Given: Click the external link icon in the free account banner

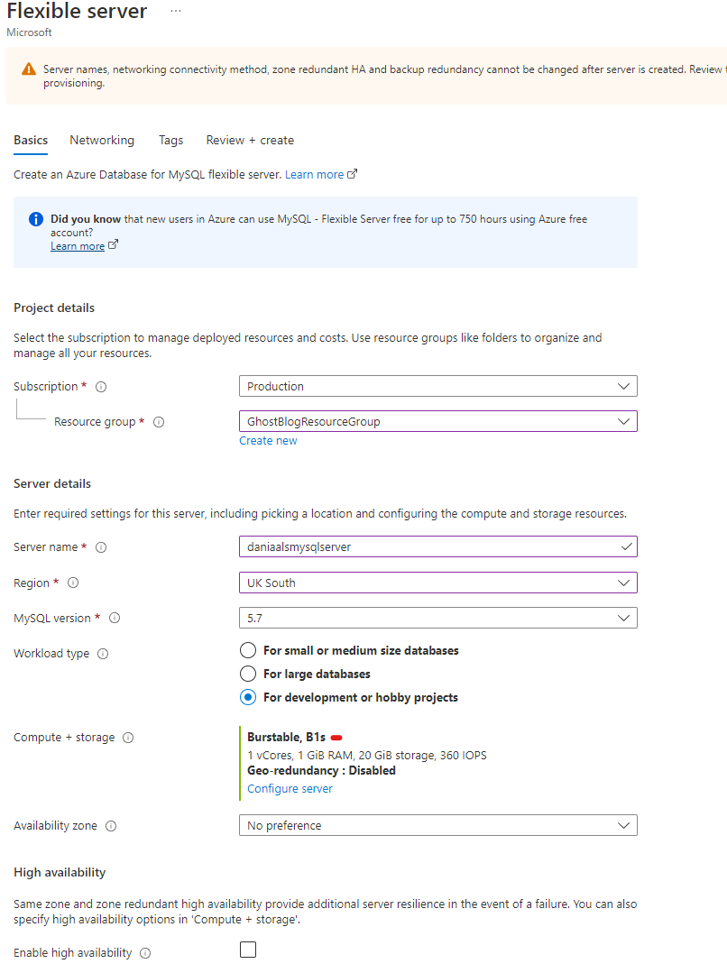Looking at the screenshot, I should pyautogui.click(x=113, y=245).
